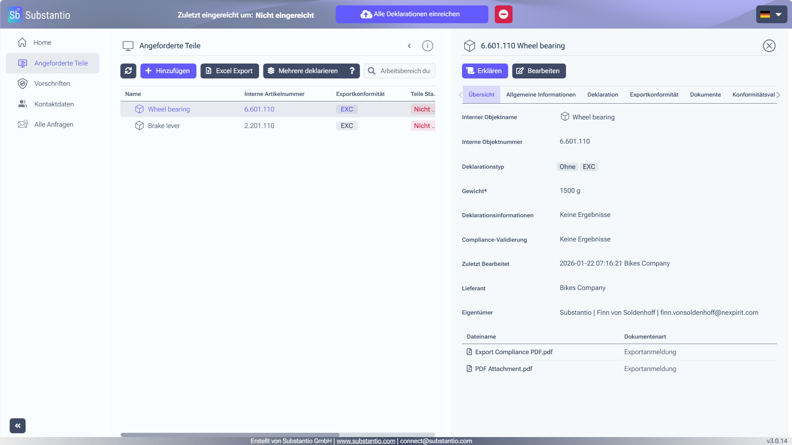Screen dimensions: 792x445
Task: Go to Kontaktdaten in sidebar
Action: click(x=54, y=104)
